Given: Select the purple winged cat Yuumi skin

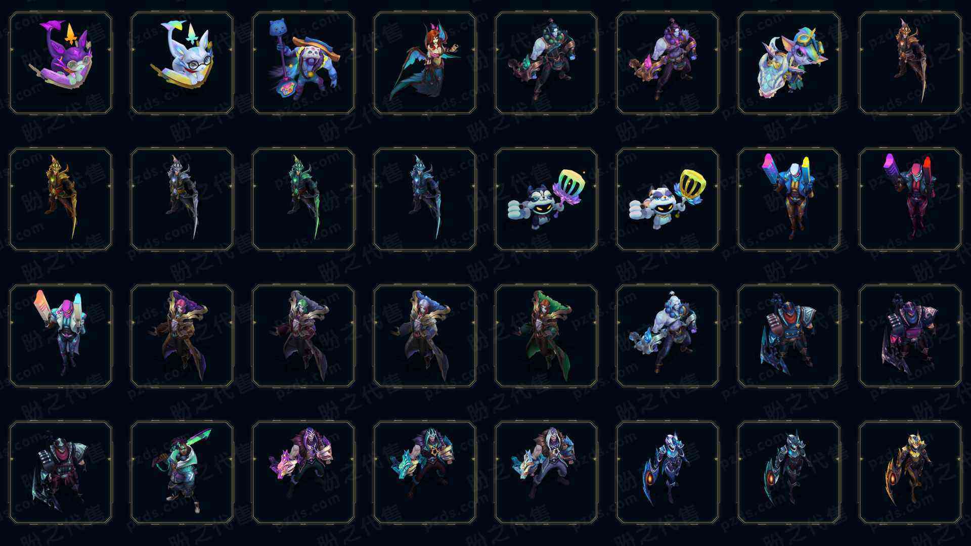Looking at the screenshot, I should coord(61,63).
